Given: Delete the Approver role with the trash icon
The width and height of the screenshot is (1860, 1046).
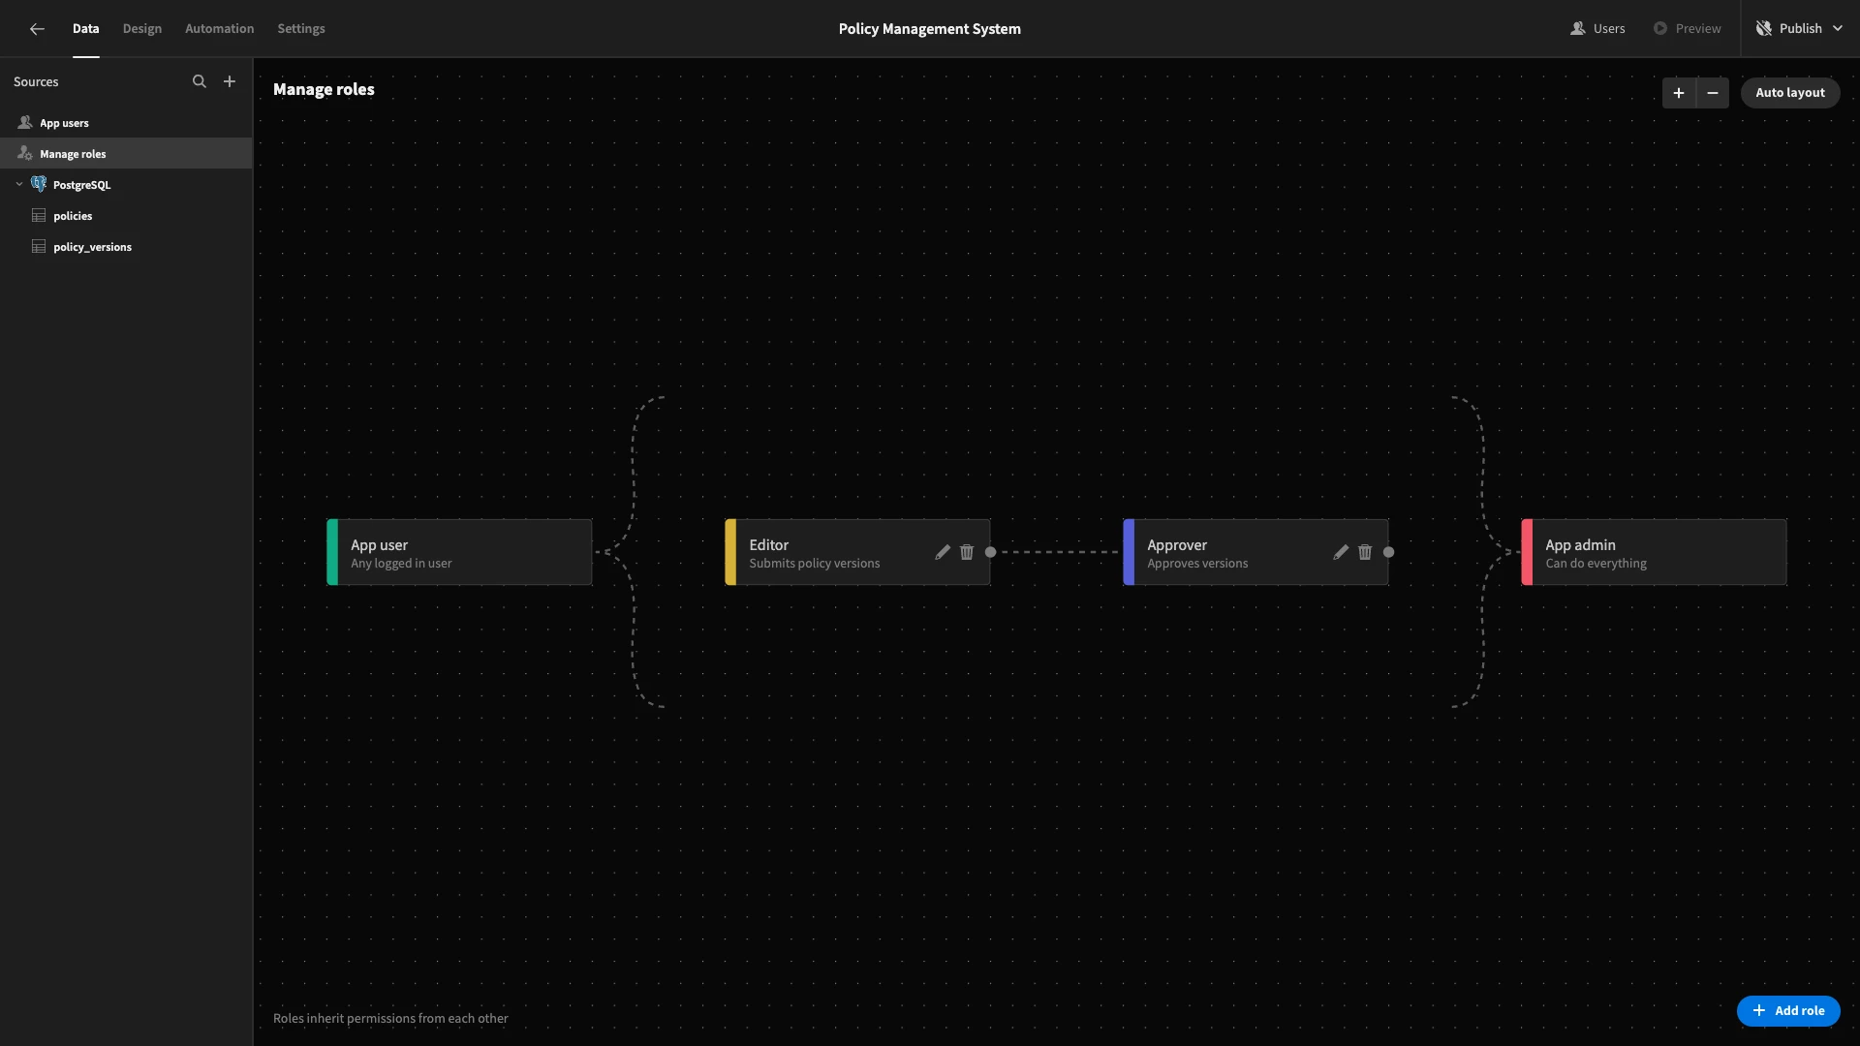Looking at the screenshot, I should tap(1365, 552).
